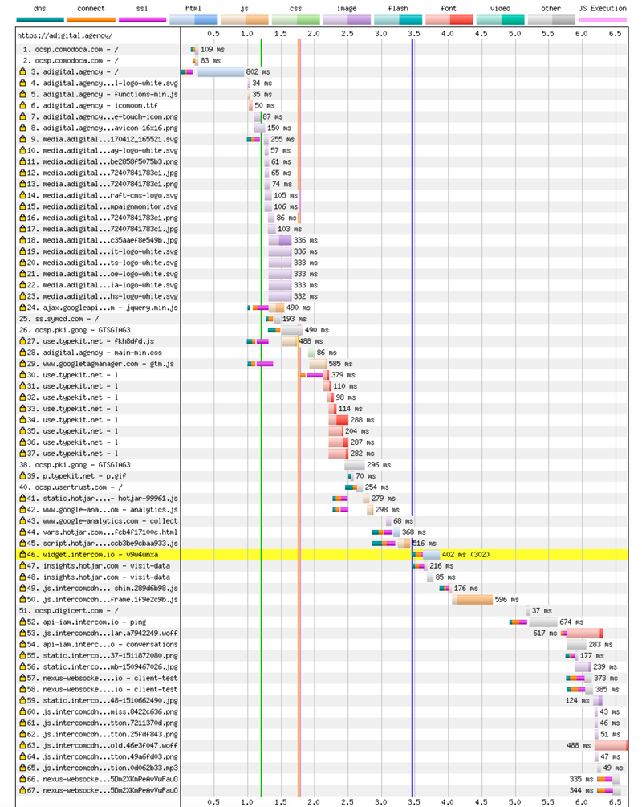Select request 50 frame.1f9e2c9b.js label
The width and height of the screenshot is (642, 807).
tap(103, 600)
